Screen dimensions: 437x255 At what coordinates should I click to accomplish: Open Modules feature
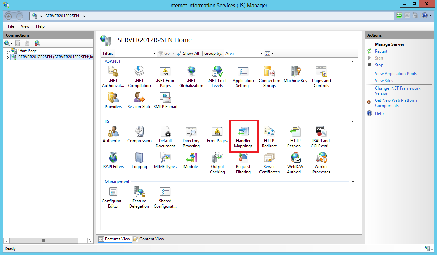pos(191,161)
